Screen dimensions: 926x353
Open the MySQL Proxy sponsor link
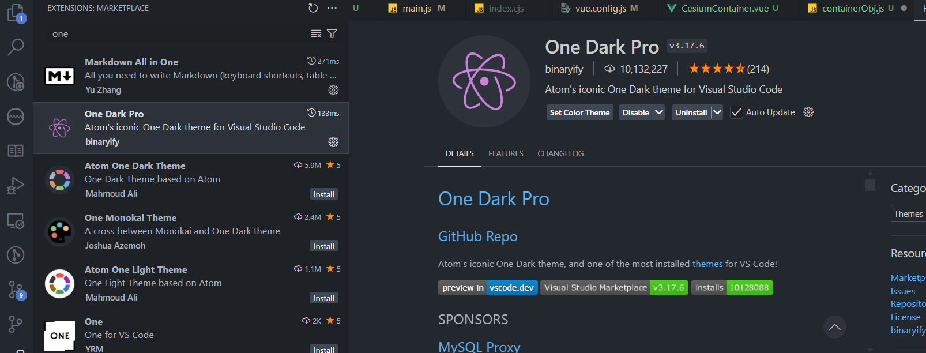479,346
